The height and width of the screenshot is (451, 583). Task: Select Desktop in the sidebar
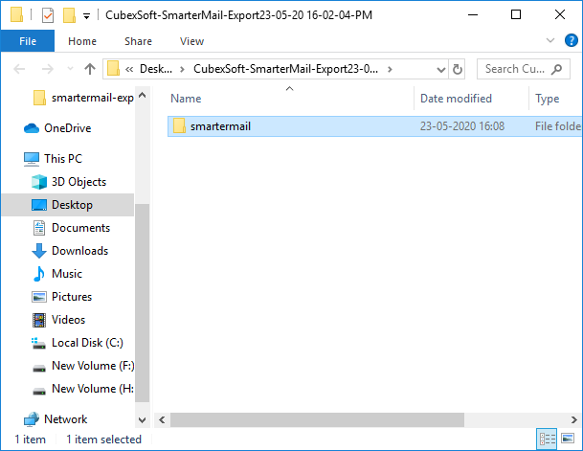pyautogui.click(x=68, y=205)
